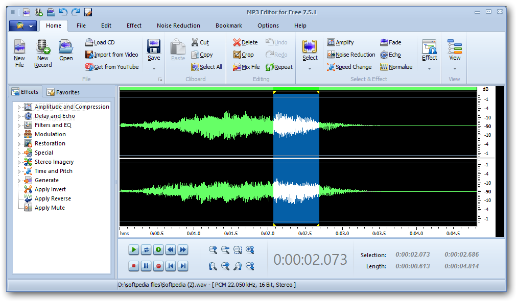The image size is (517, 302).
Task: Click quick access Open folder icon
Action: tap(51, 12)
